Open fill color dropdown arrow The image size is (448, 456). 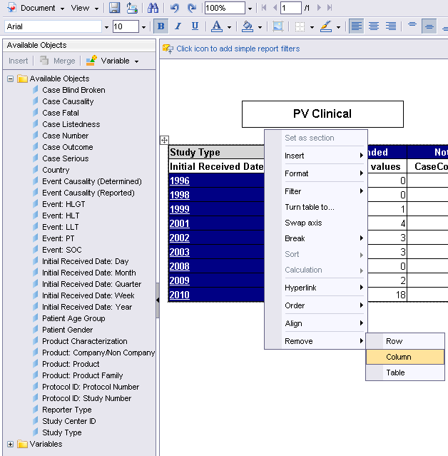tap(260, 27)
